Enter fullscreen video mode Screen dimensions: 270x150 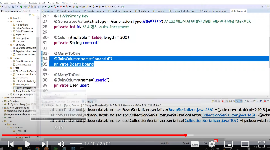[261, 144]
